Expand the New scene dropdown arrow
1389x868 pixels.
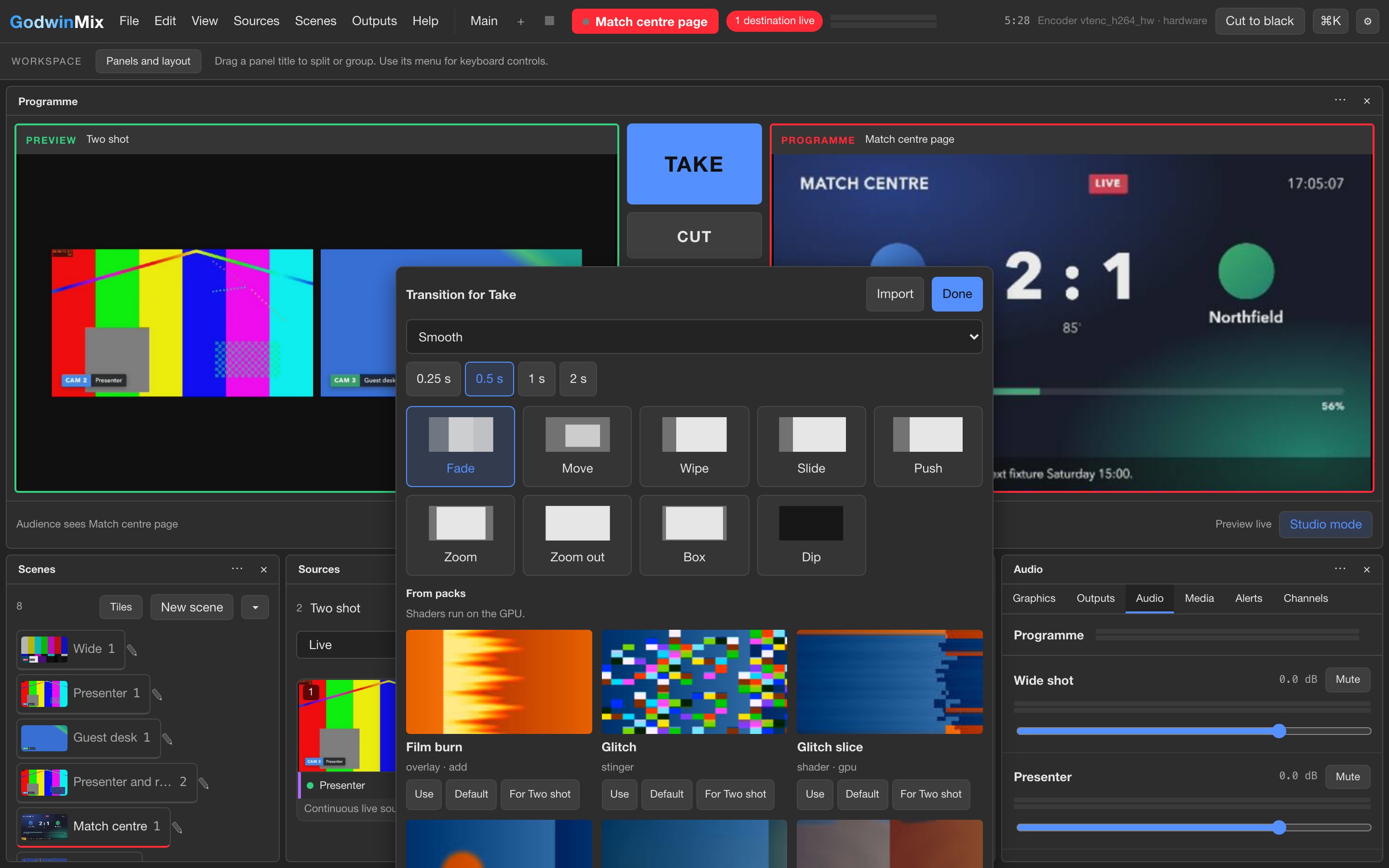(255, 608)
